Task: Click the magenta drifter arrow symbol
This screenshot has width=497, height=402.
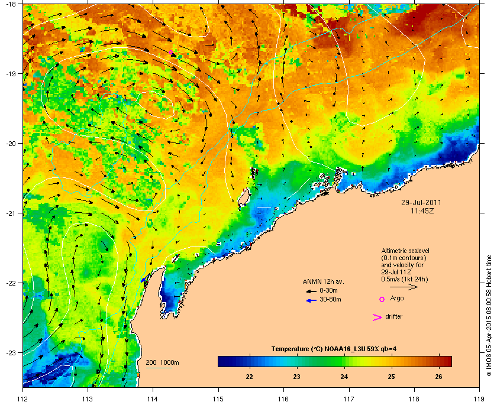Action: [377, 317]
